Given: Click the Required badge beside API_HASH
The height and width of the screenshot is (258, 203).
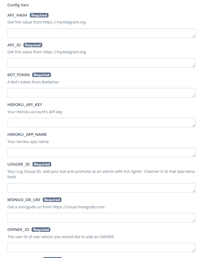Looking at the screenshot, I should coord(39,15).
